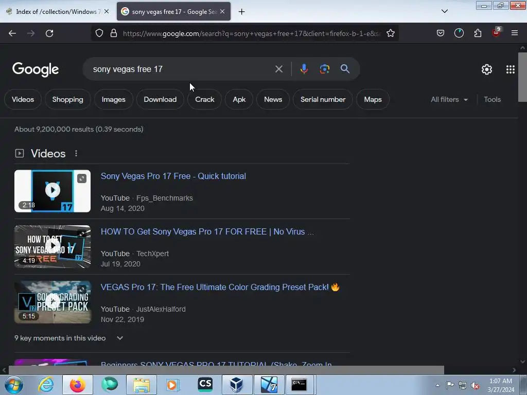
Task: Open the Videos section three-dot options
Action: tap(76, 153)
